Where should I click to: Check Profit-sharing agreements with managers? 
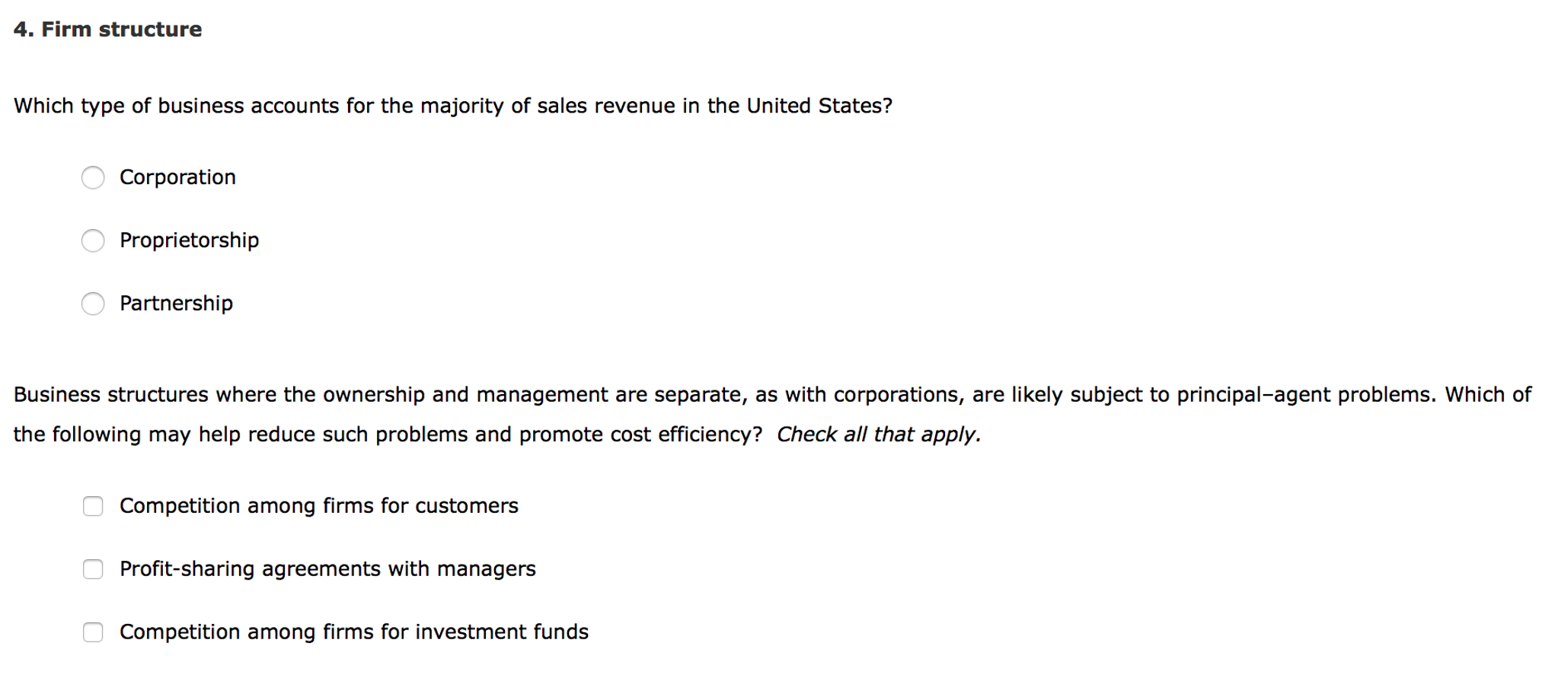93,569
